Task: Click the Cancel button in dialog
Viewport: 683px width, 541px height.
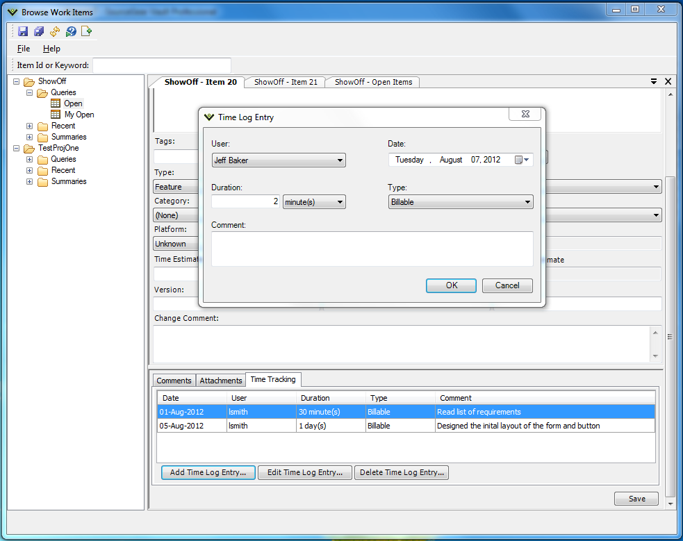Action: coord(507,285)
